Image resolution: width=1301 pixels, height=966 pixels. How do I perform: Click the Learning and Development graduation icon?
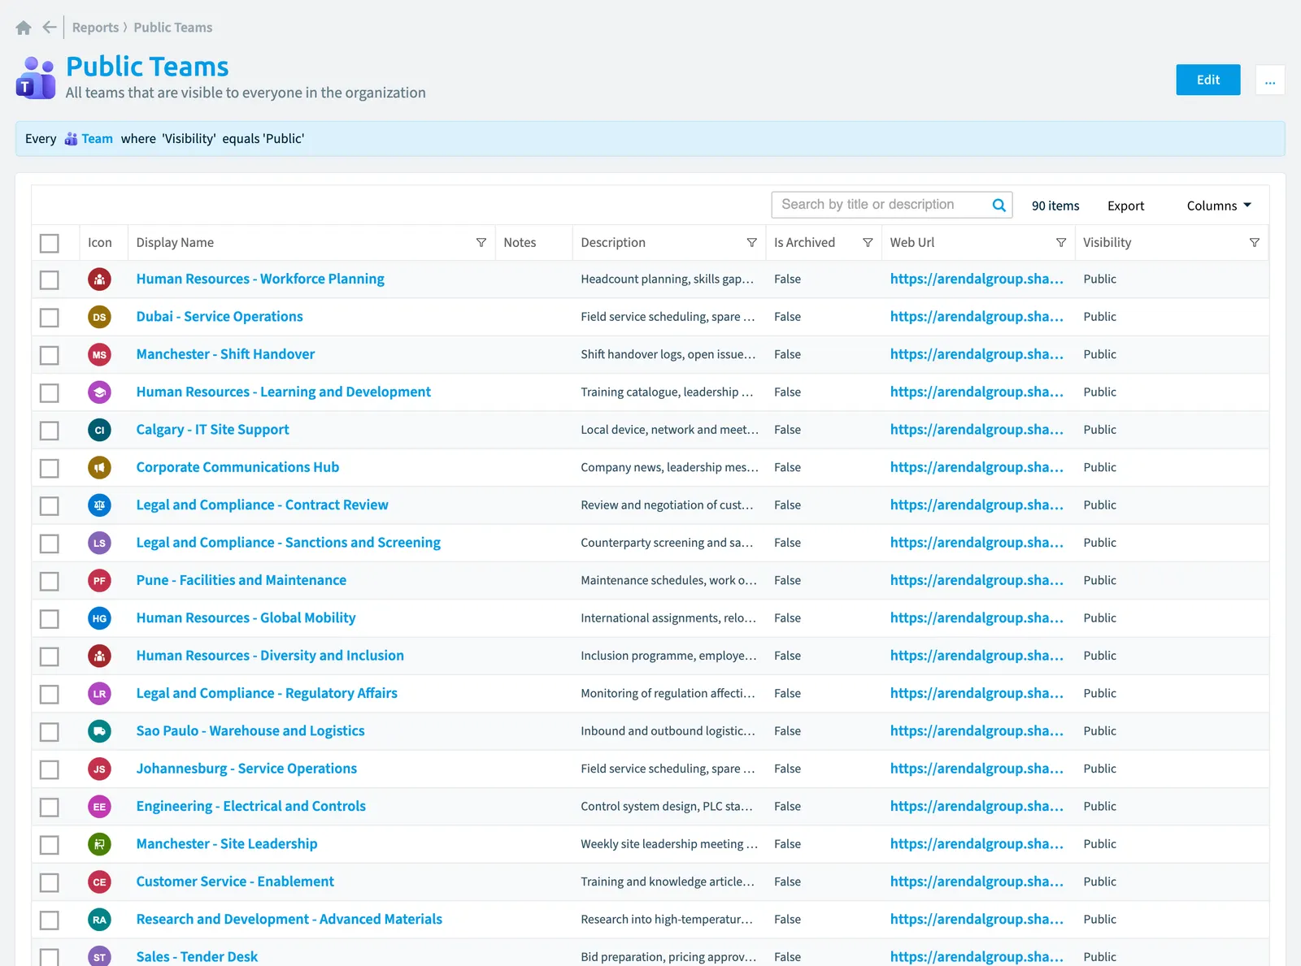click(x=99, y=392)
